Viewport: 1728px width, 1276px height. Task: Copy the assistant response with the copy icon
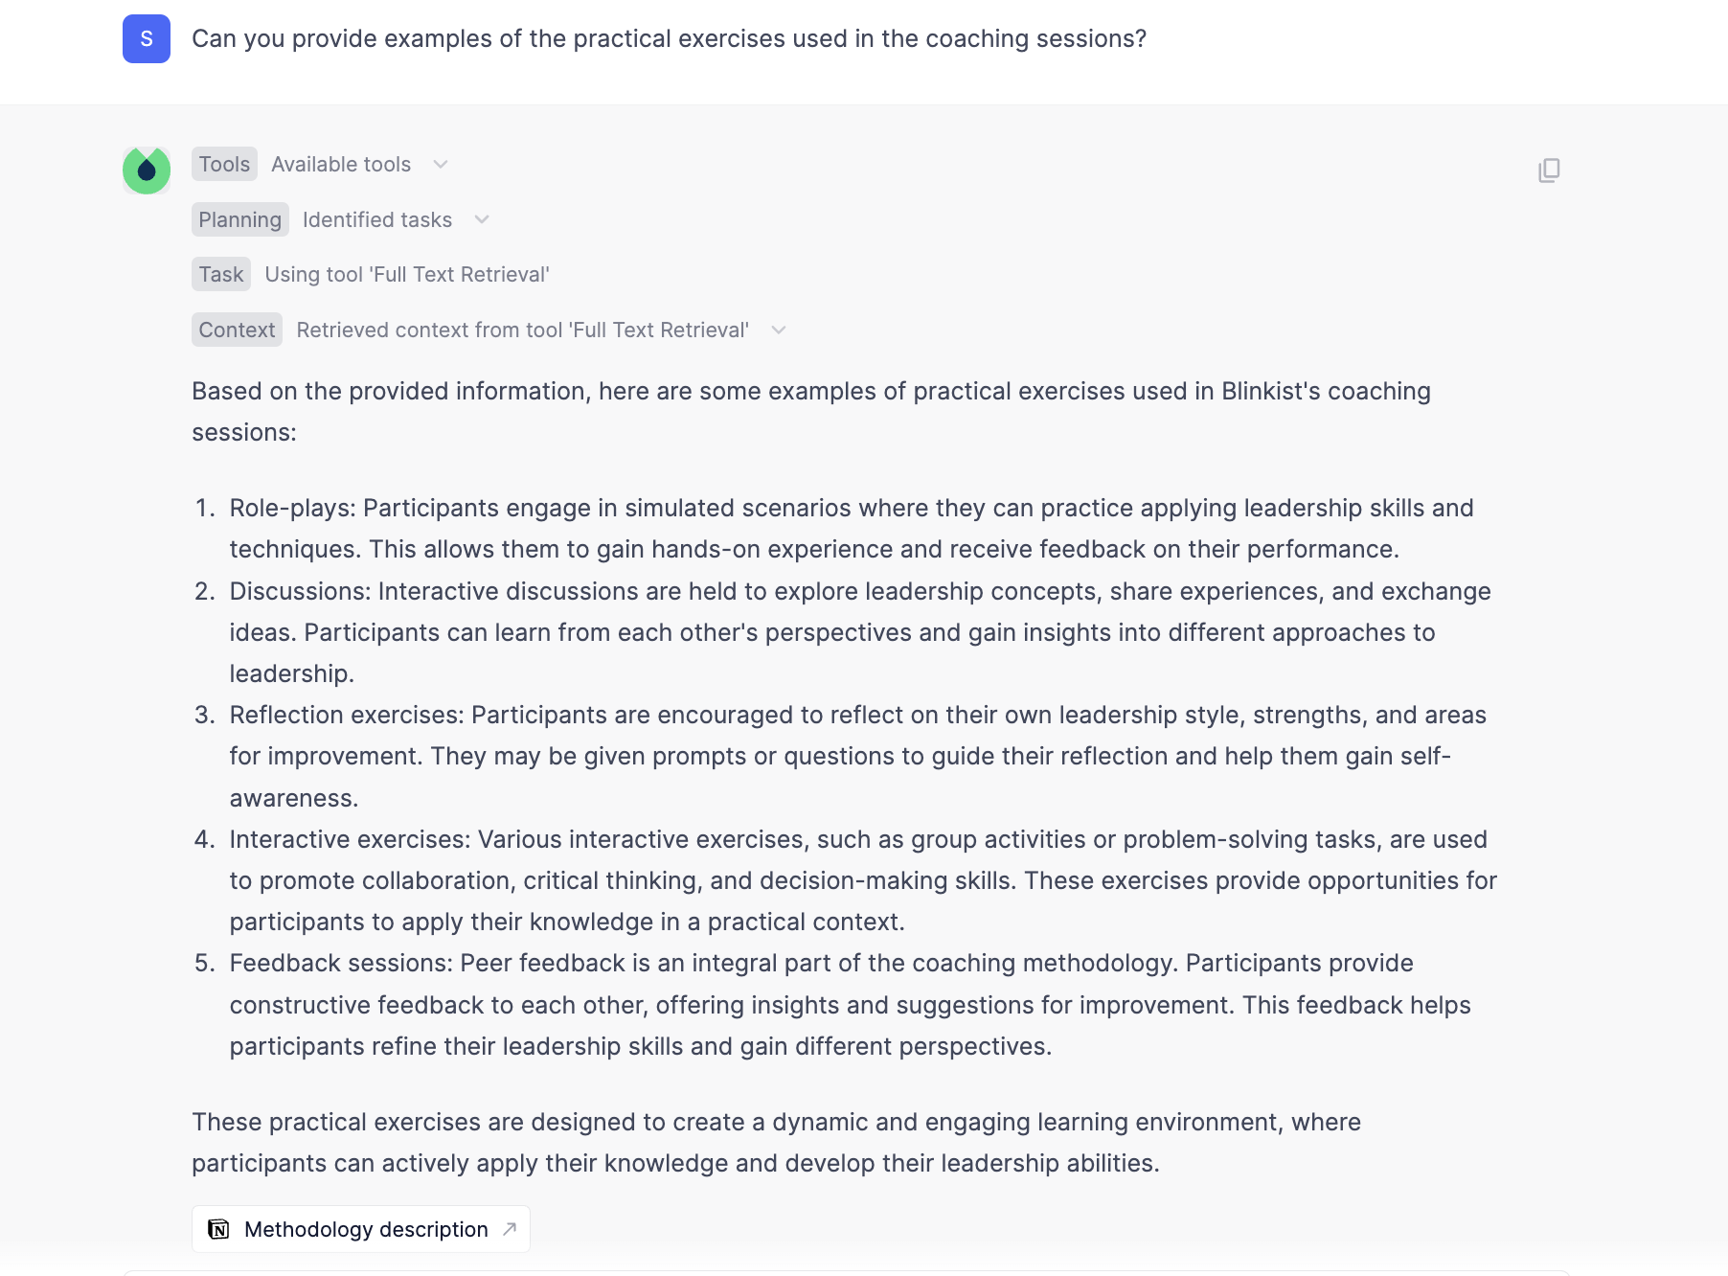click(1549, 171)
